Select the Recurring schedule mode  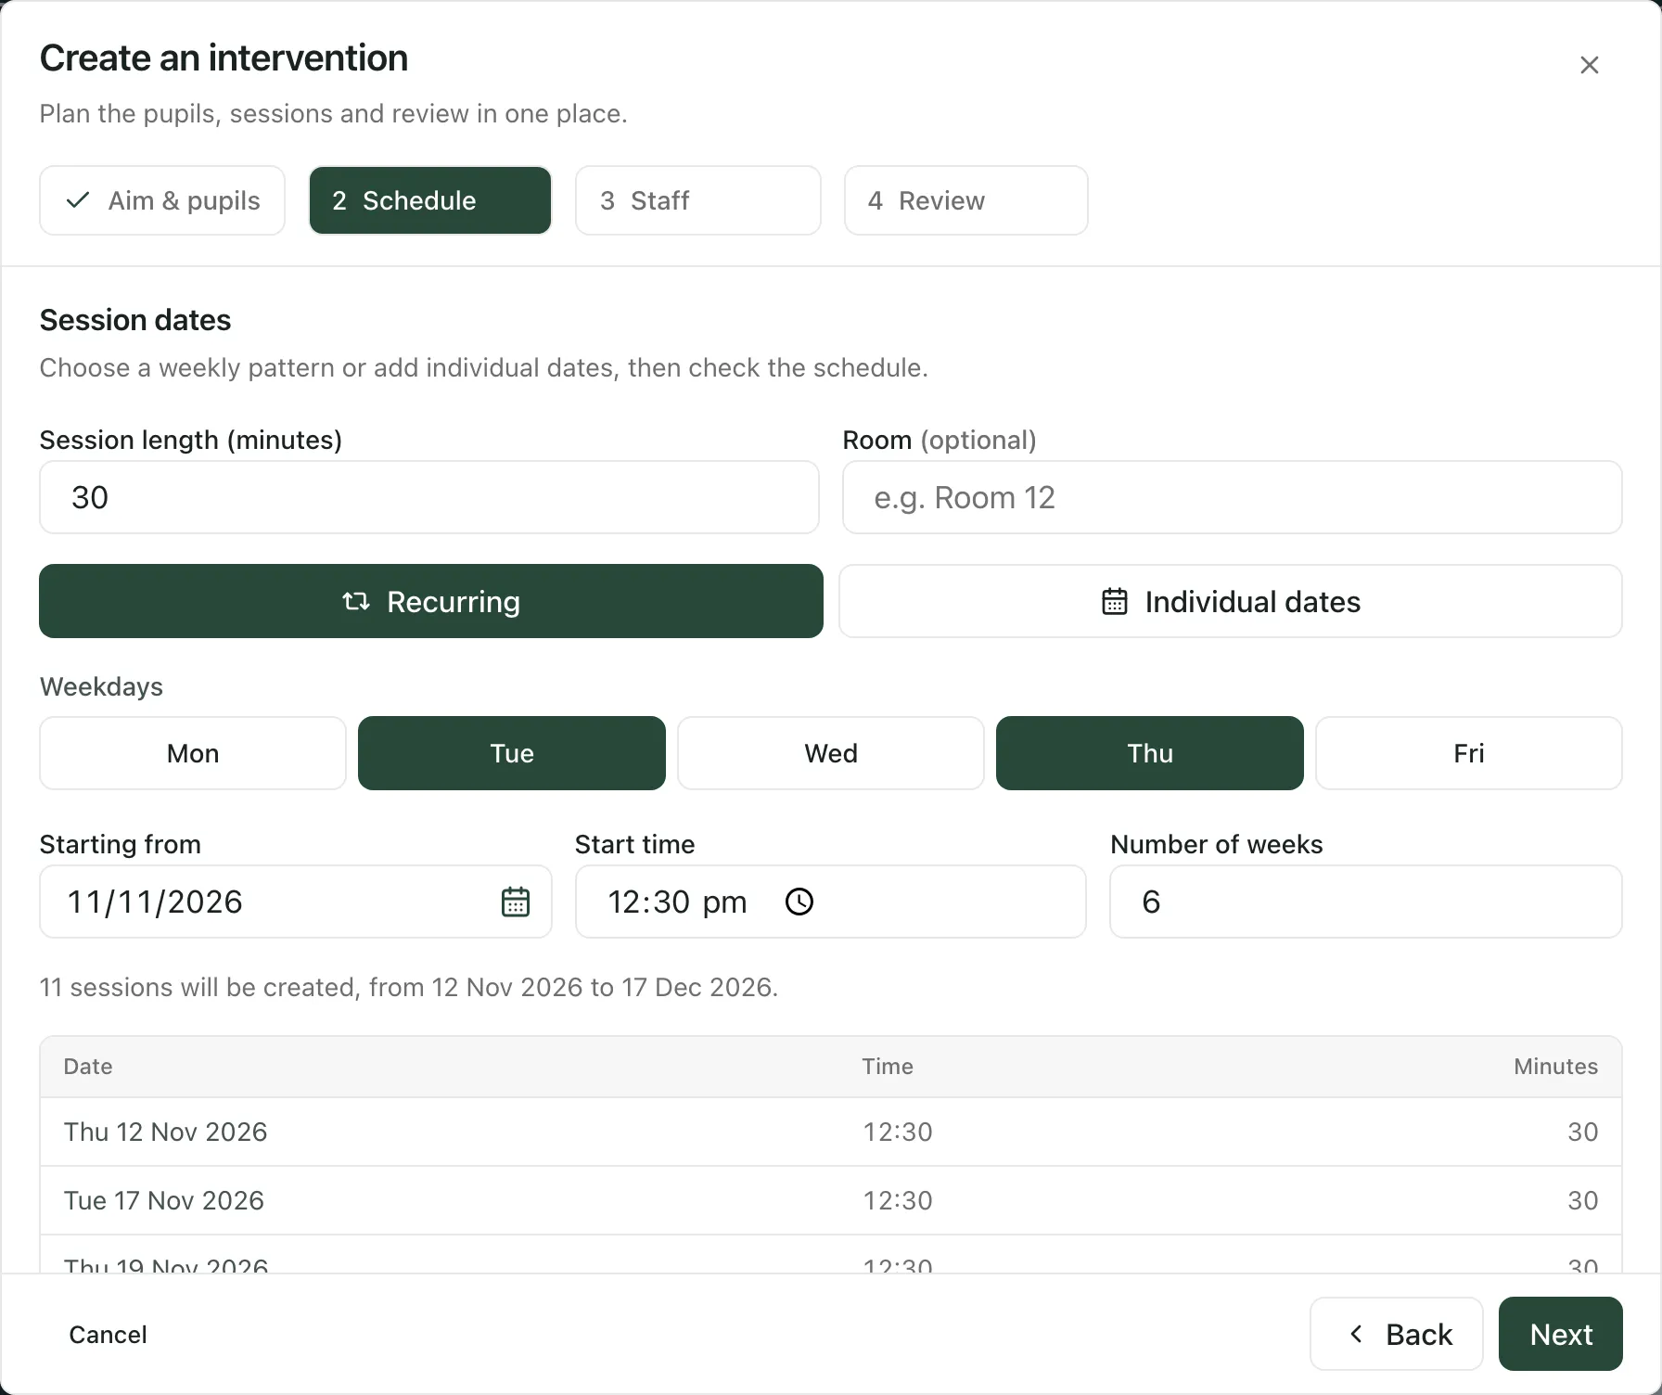pyautogui.click(x=431, y=601)
